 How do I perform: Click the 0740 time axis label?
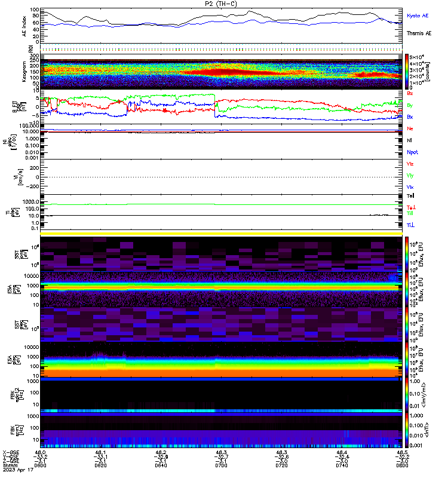(x=342, y=465)
